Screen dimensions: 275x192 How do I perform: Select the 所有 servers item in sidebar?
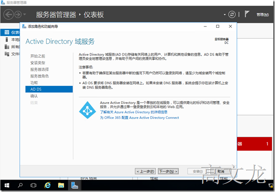point(10,47)
